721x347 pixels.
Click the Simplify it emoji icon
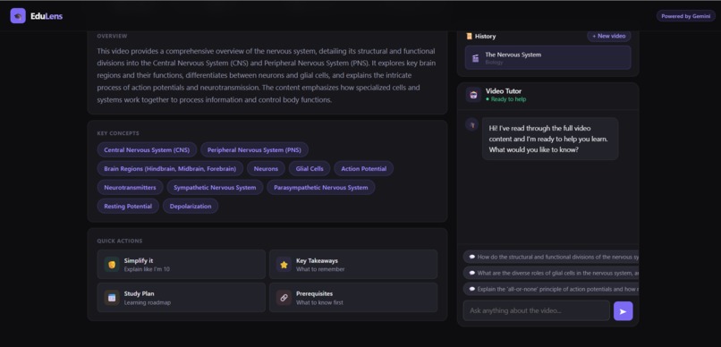112,264
